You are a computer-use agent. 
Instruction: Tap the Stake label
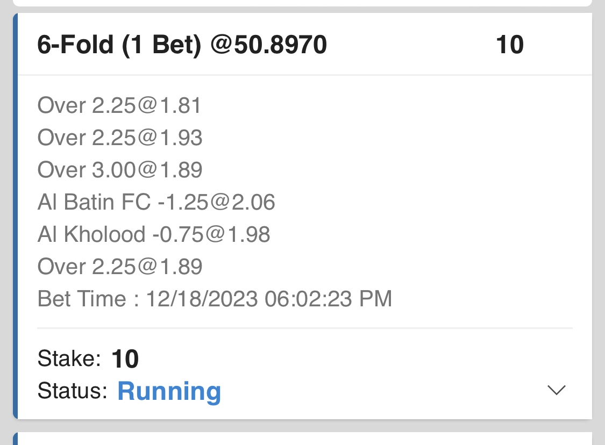pos(69,358)
